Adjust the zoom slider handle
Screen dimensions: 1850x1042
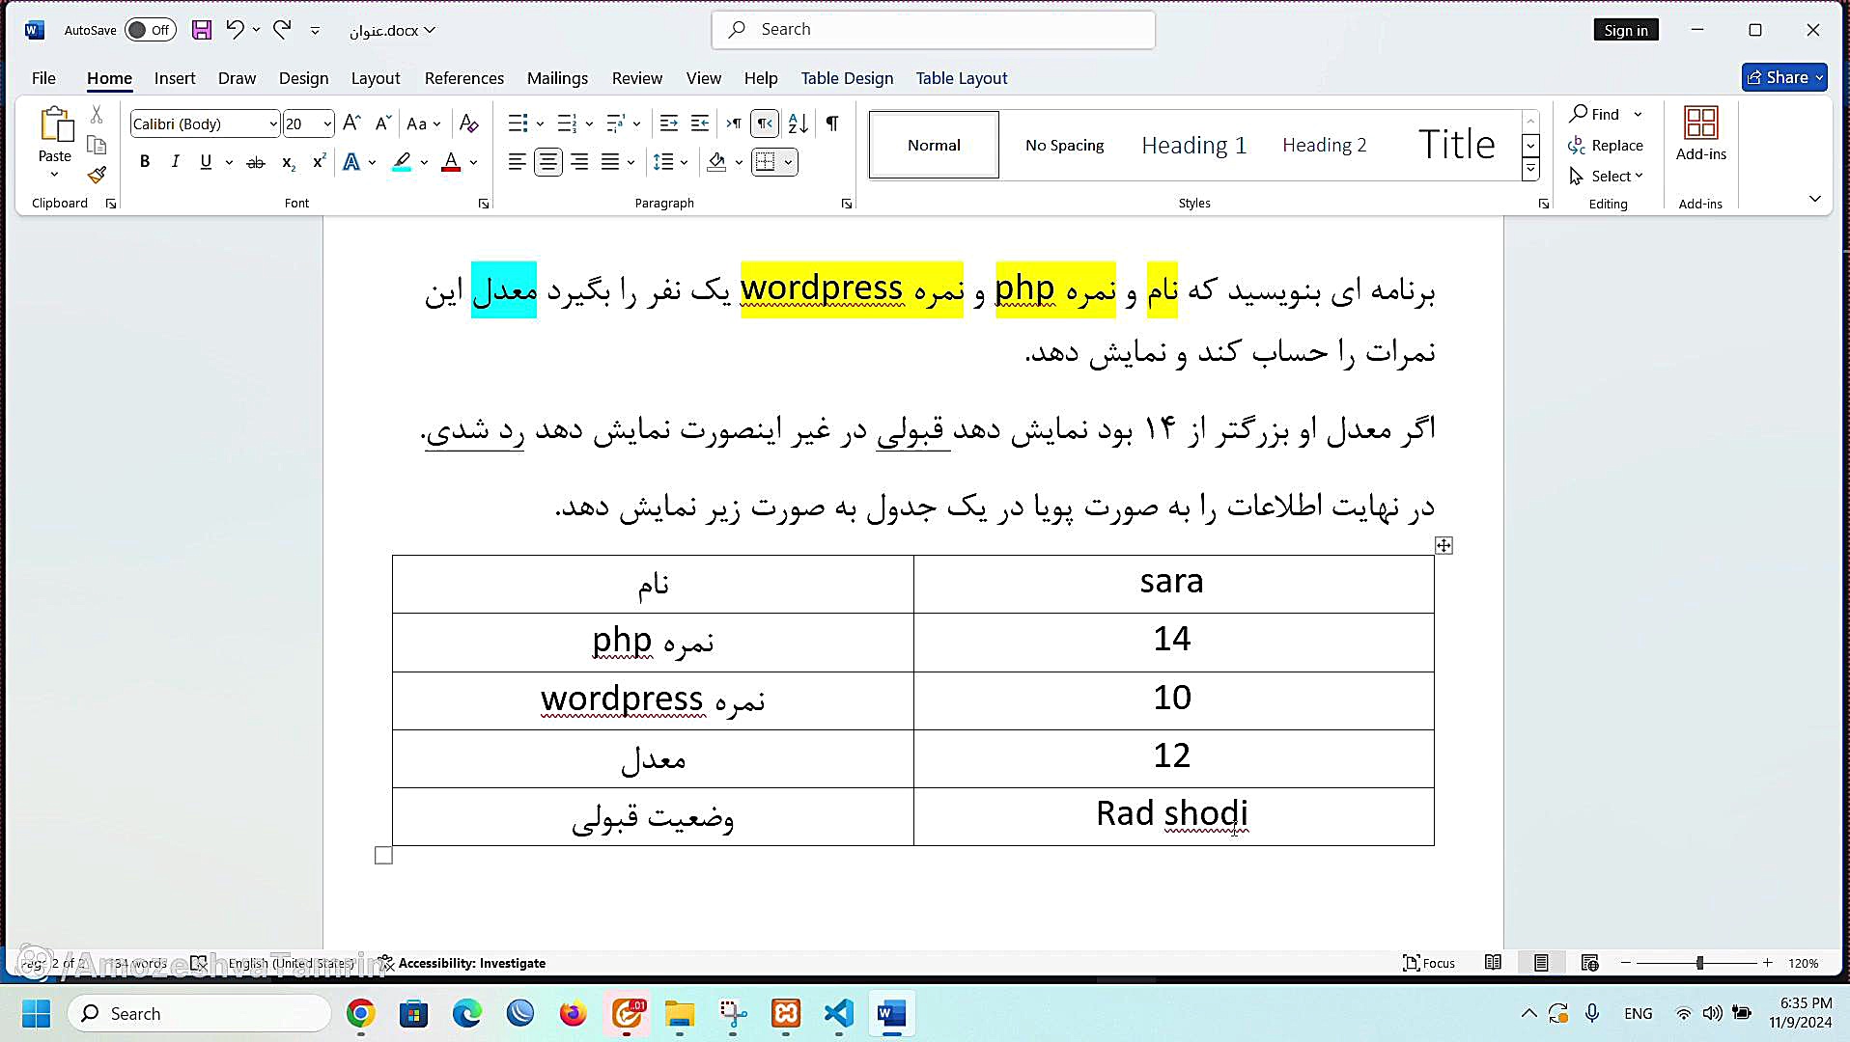pyautogui.click(x=1699, y=963)
